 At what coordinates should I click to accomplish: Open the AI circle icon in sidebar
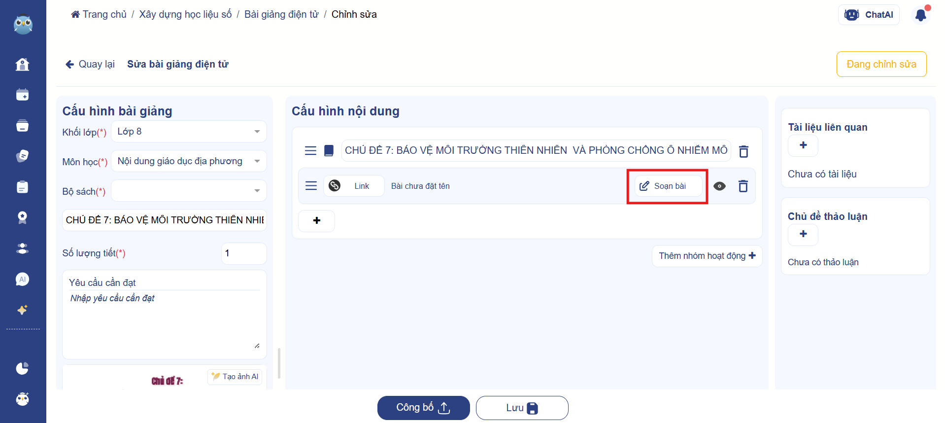(x=23, y=280)
